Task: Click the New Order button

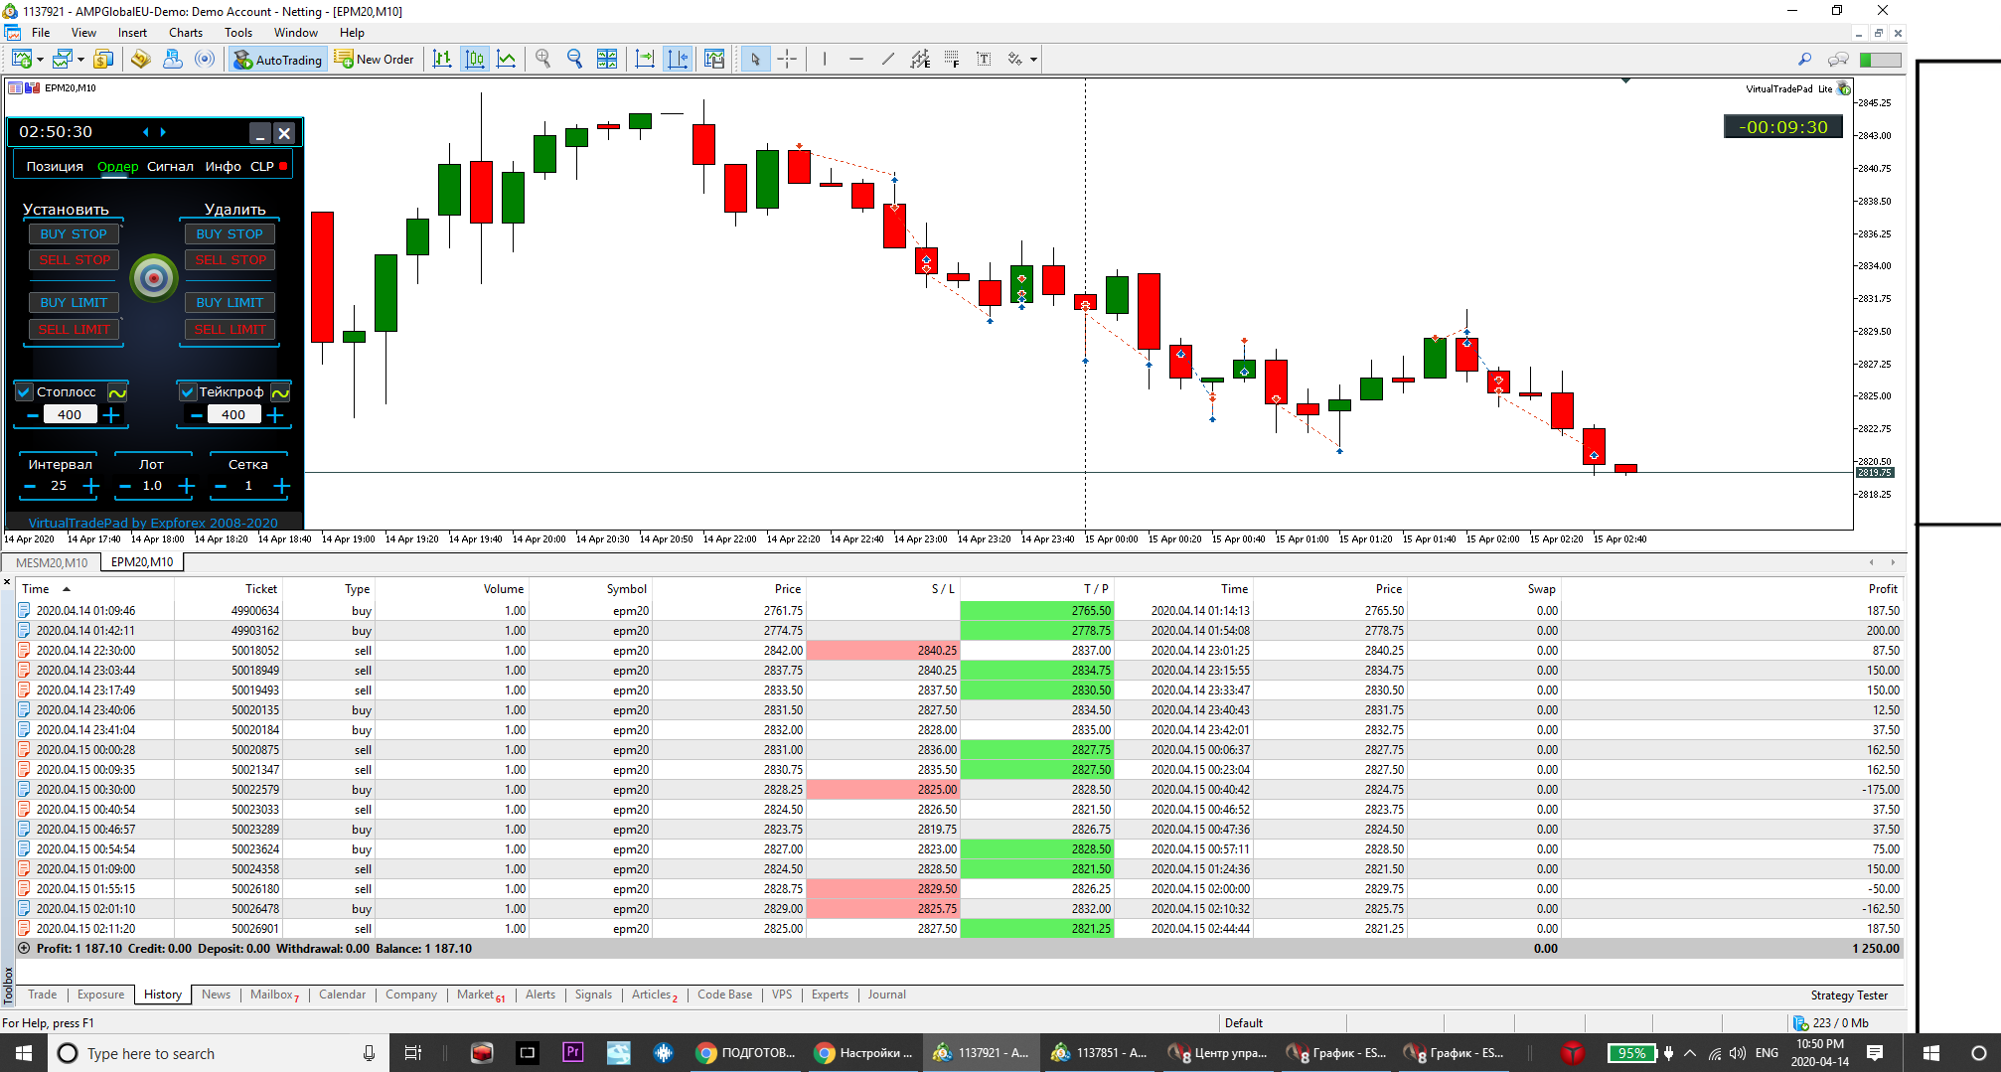Action: [x=375, y=60]
